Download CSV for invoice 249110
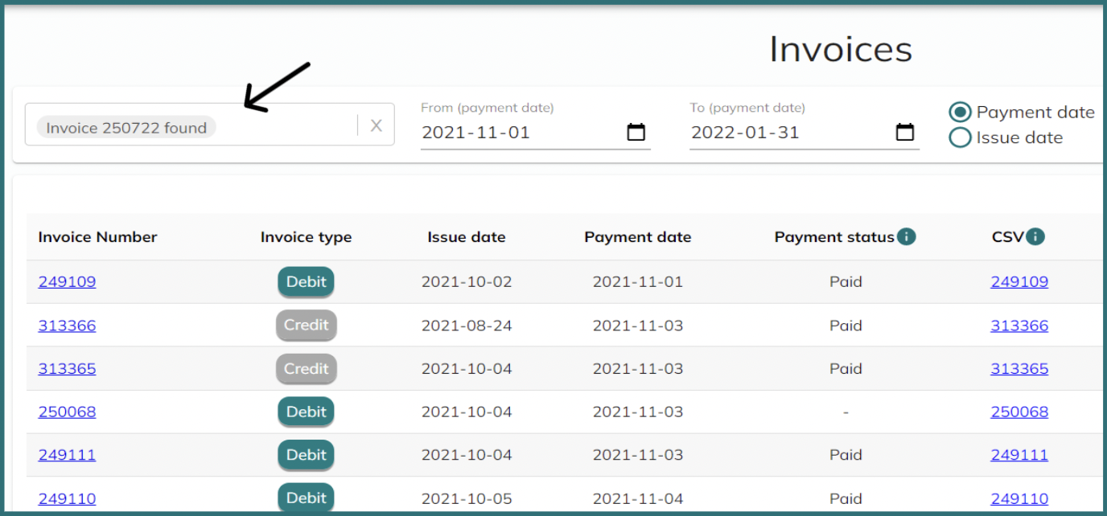The image size is (1107, 516). pos(1019,499)
